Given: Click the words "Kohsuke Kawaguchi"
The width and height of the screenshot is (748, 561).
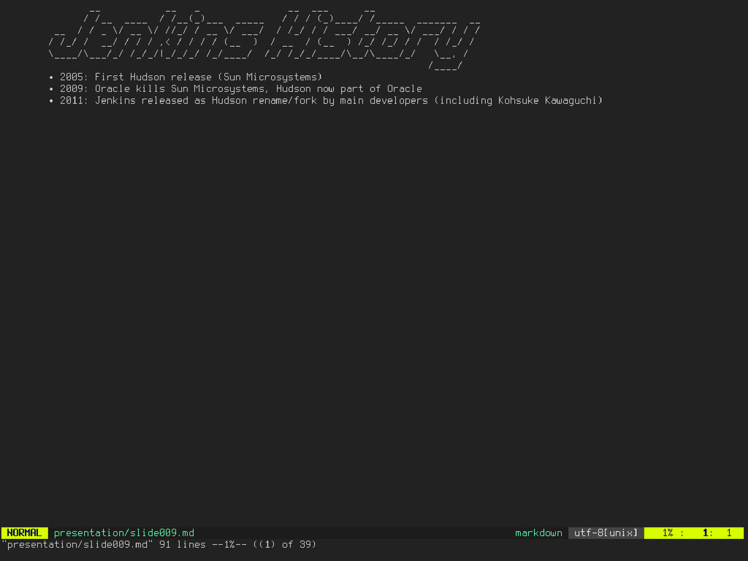Looking at the screenshot, I should pos(546,100).
